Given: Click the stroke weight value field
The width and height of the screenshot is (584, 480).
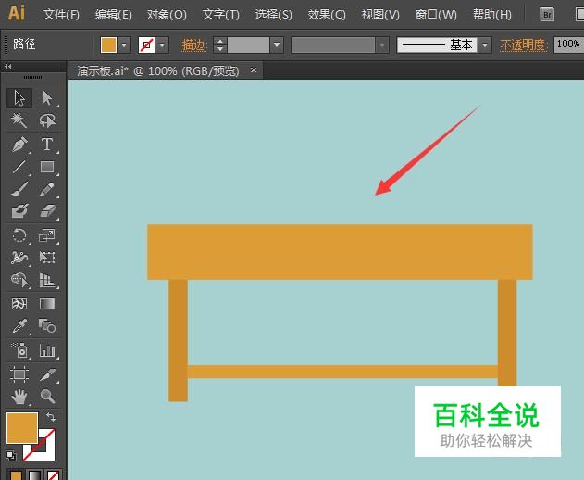Looking at the screenshot, I should [248, 45].
